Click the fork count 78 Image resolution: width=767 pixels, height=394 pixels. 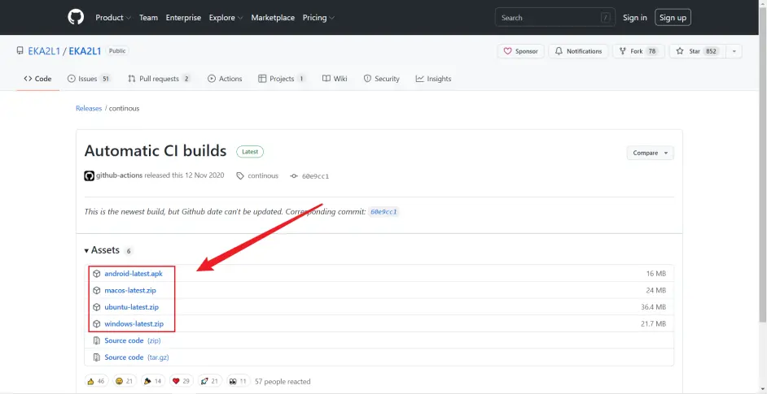651,51
